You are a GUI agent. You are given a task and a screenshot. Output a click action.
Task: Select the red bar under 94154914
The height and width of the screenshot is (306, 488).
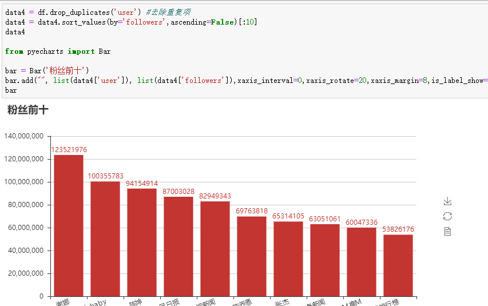tap(142, 243)
